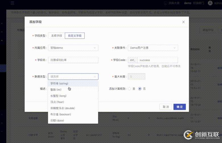
Task: Close the 添加字段 dialog with the X icon
Action: [183, 22]
